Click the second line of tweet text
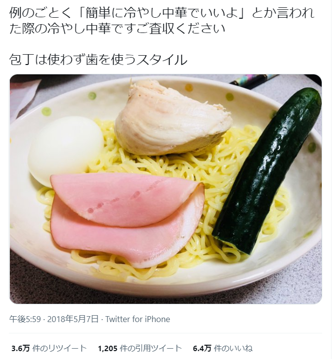Screen dimensions: 332x359 coord(117,29)
